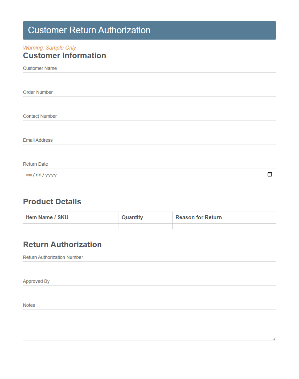Click inside the Email Address field
299x379 pixels.
(149, 150)
